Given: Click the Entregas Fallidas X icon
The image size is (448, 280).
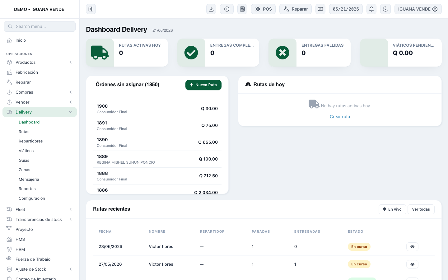Looking at the screenshot, I should tap(282, 53).
